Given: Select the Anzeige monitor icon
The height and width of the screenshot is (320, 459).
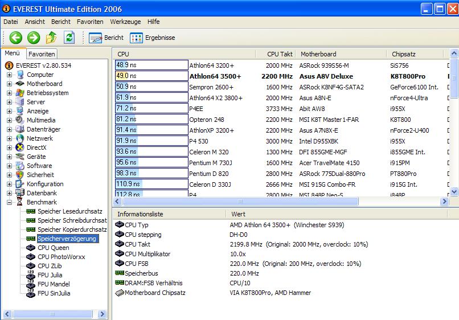Looking at the screenshot, I should (20, 111).
